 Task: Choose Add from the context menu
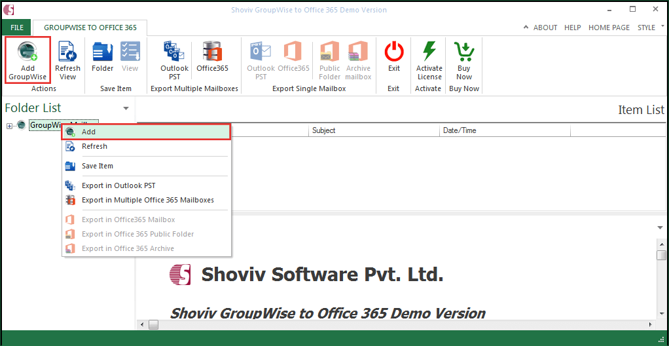point(147,132)
